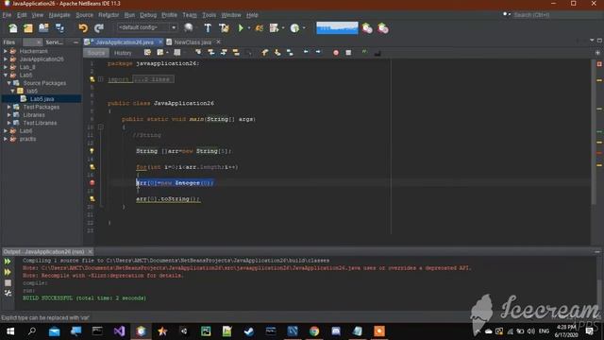Click the Open Project icon
604x340 pixels.
(43, 28)
